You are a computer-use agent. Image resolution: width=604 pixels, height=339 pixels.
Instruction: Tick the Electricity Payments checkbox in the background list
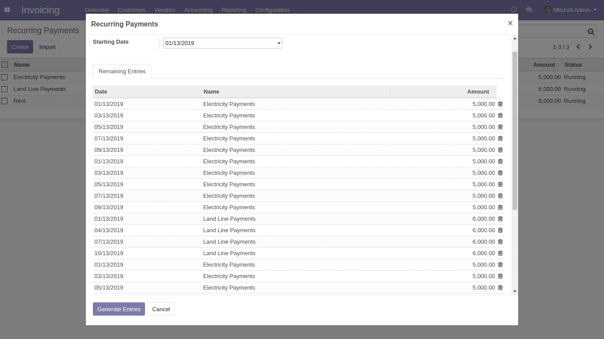point(4,77)
